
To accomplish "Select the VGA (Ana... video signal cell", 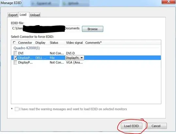I will (74, 63).
